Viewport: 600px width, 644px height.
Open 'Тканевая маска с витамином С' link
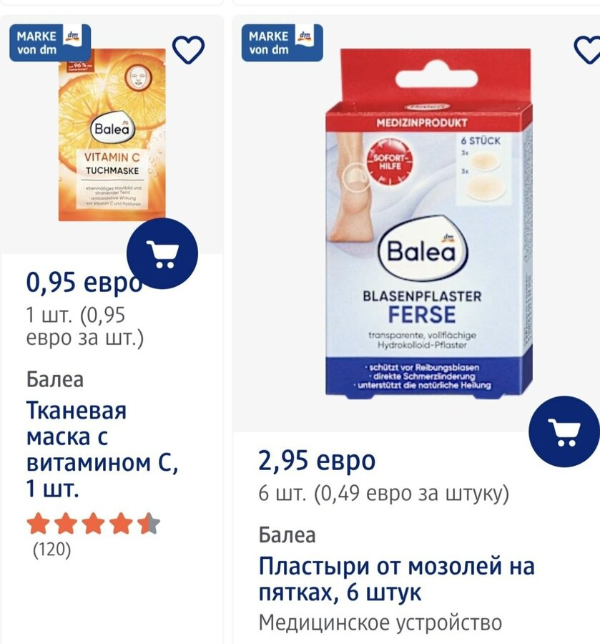click(x=102, y=449)
